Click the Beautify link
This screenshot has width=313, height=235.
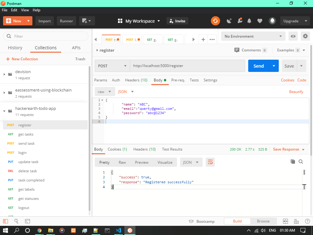(296, 92)
